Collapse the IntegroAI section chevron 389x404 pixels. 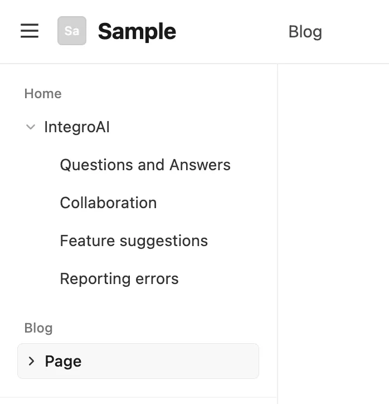(31, 127)
